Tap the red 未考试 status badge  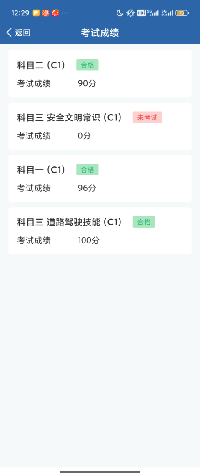coord(147,118)
